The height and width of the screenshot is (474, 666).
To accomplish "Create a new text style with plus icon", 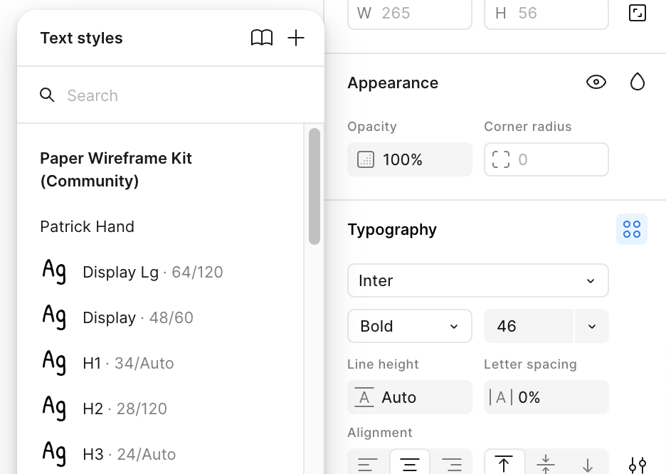I will click(296, 38).
